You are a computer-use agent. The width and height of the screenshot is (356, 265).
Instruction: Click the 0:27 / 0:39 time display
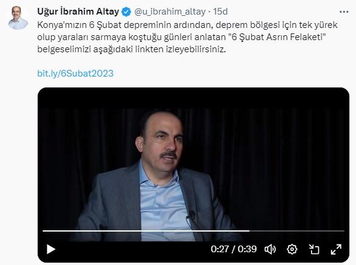click(x=234, y=249)
